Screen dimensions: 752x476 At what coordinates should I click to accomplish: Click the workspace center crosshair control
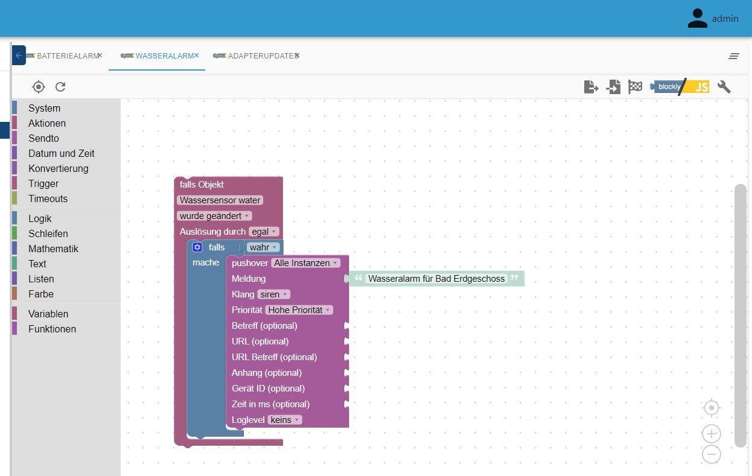click(x=712, y=408)
